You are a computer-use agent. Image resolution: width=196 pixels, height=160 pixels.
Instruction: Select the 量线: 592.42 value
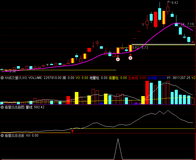tap(35, 107)
